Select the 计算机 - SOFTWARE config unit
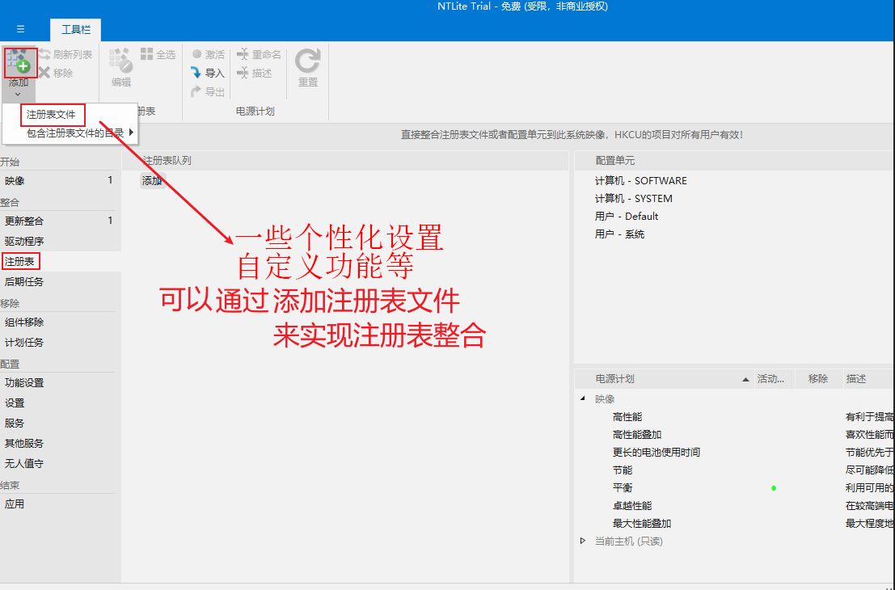This screenshot has width=895, height=590. [x=640, y=181]
